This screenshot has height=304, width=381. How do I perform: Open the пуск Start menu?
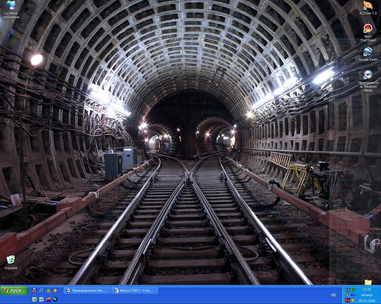tap(14, 290)
